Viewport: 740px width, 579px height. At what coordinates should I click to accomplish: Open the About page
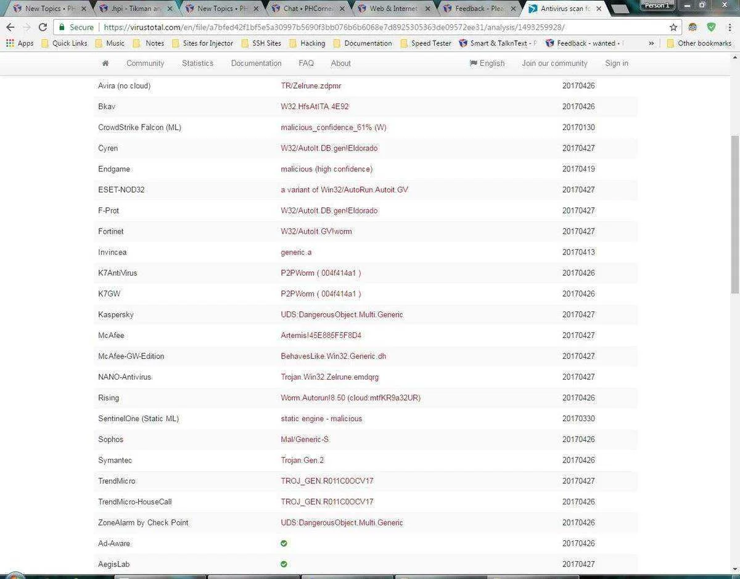pyautogui.click(x=340, y=63)
